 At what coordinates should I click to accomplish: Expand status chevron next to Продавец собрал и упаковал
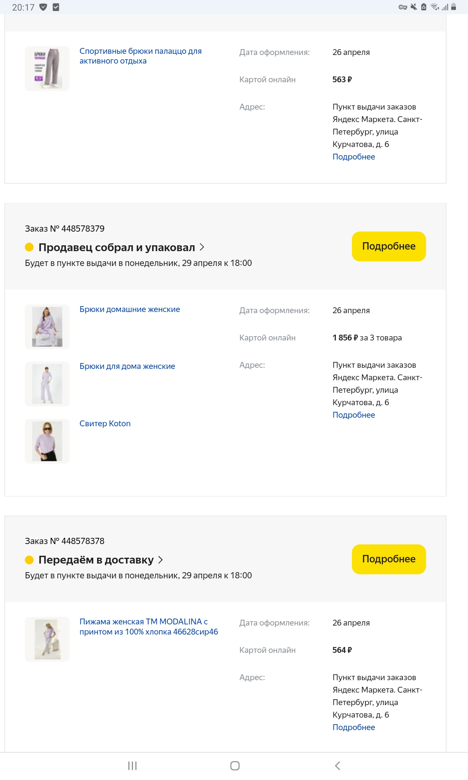[202, 247]
